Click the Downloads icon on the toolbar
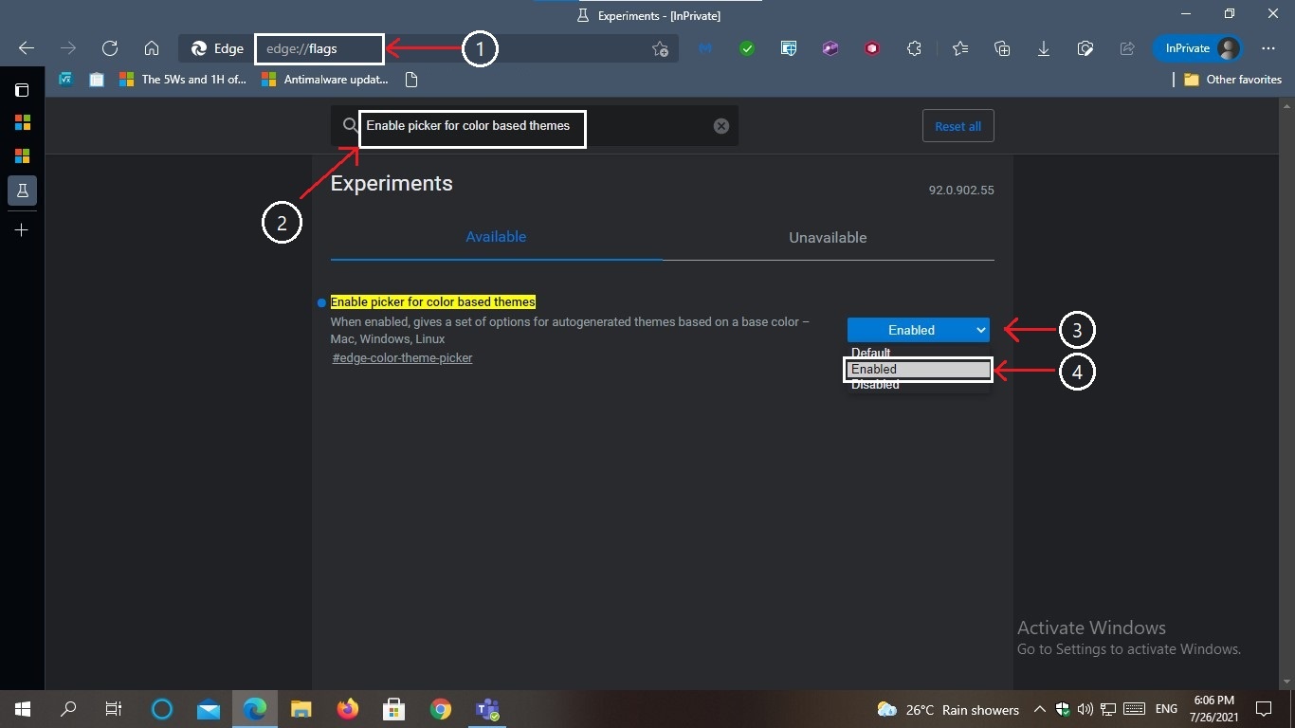 coord(1044,48)
